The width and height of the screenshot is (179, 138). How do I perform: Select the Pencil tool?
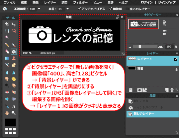7,45
